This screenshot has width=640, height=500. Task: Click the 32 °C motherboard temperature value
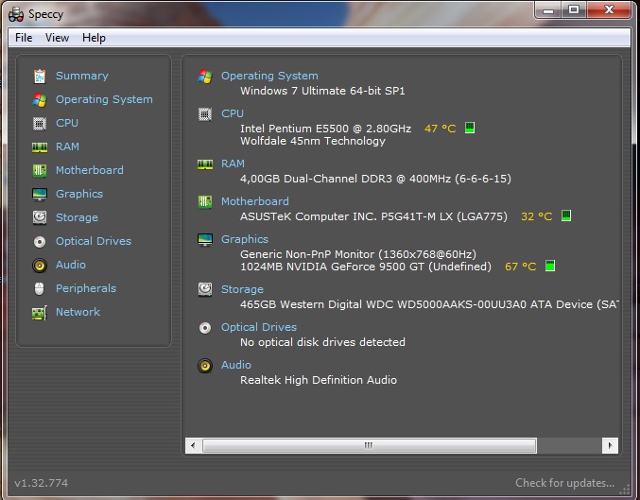(536, 216)
